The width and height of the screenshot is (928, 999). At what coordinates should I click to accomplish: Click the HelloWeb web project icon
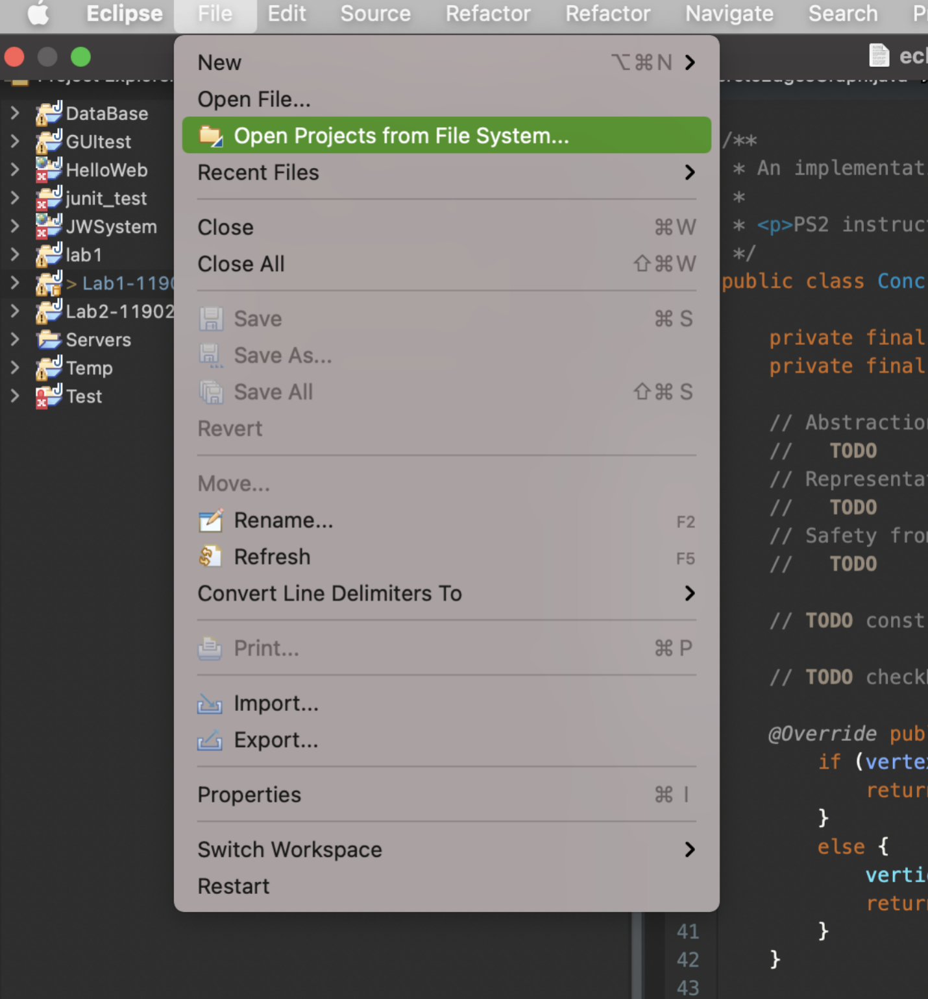pyautogui.click(x=49, y=170)
